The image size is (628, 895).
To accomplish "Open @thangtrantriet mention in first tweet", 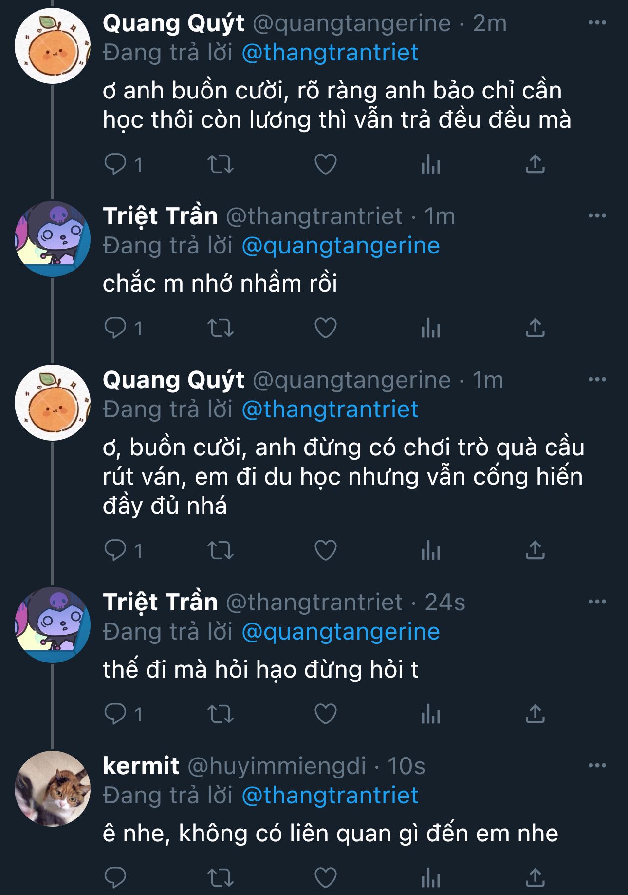I will pos(330,53).
